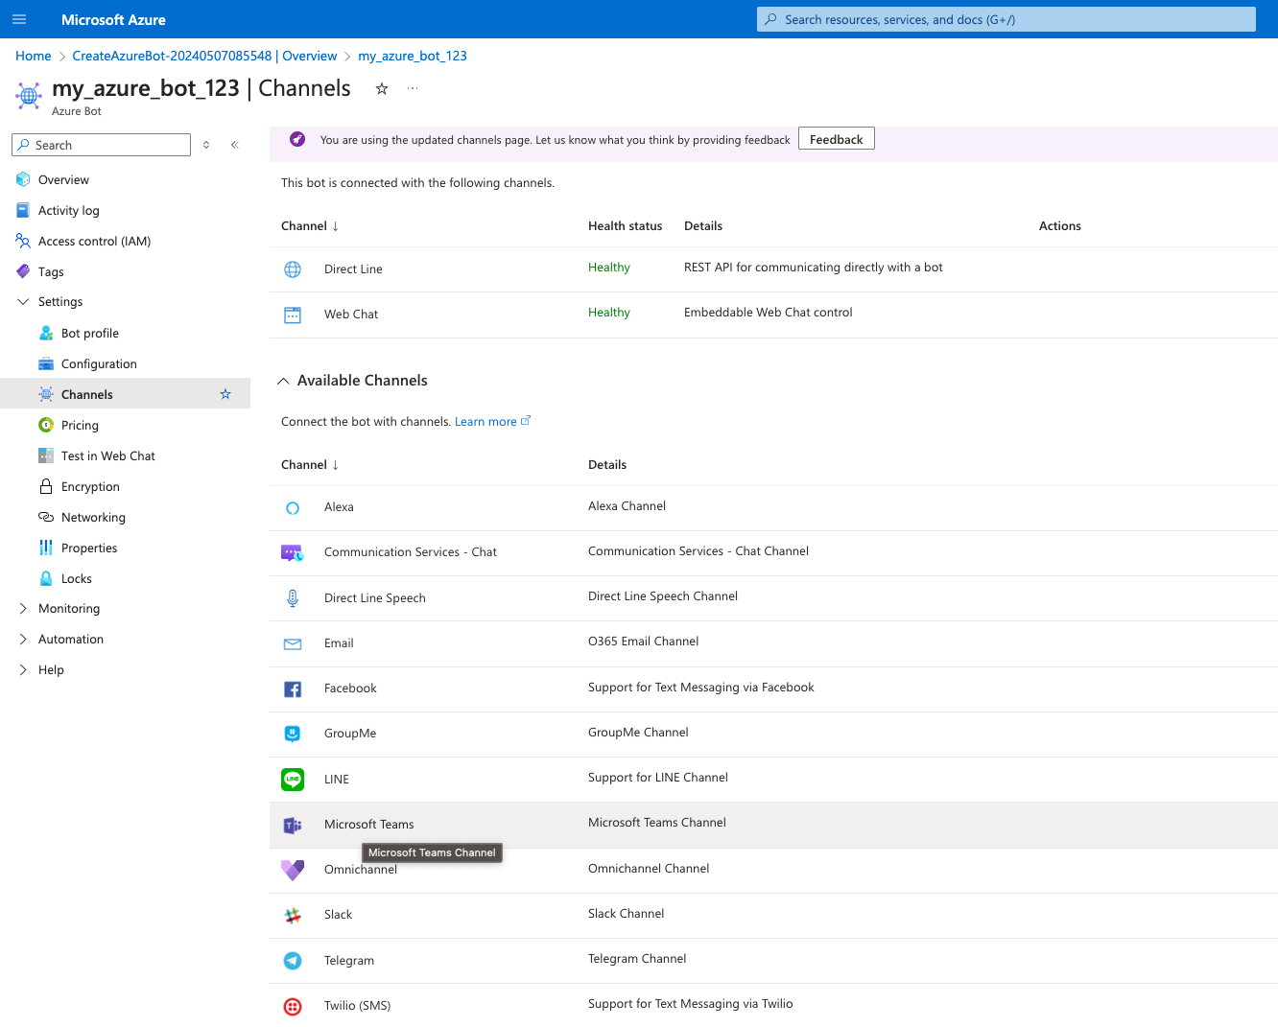Open the Learn more link
This screenshot has height=1027, width=1278.
point(485,421)
